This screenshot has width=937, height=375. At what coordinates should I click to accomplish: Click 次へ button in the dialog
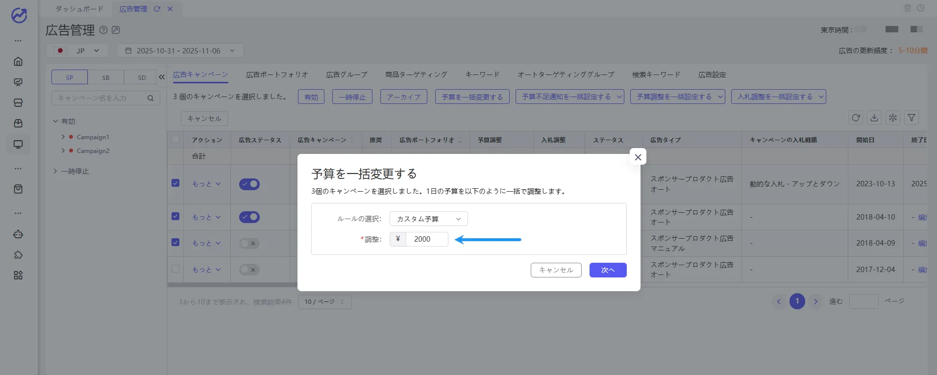[x=608, y=270]
